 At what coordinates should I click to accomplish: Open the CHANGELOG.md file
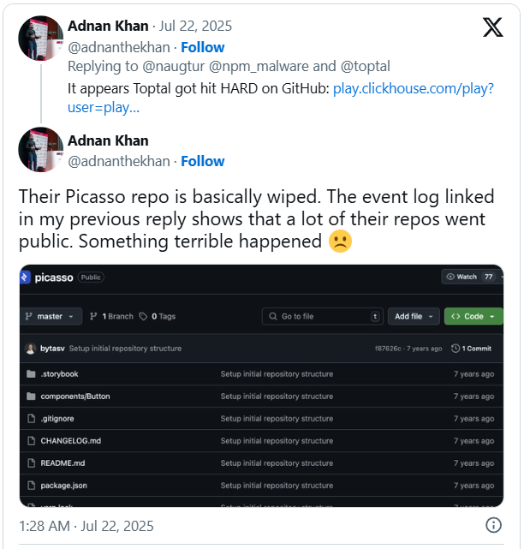70,441
